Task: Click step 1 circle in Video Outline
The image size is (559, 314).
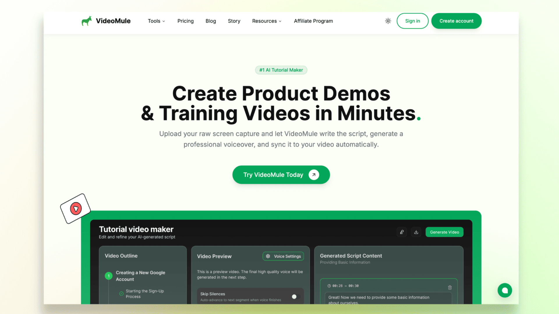Action: click(x=109, y=276)
